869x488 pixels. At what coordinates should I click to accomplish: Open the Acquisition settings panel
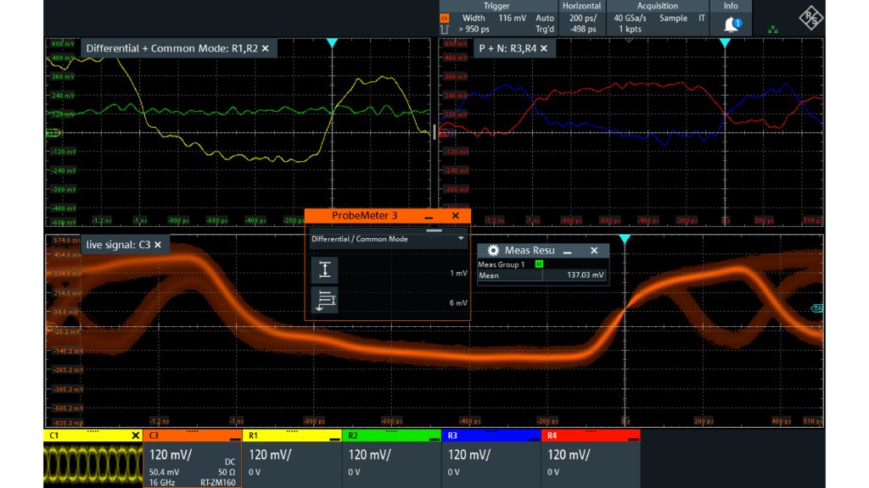tap(658, 18)
